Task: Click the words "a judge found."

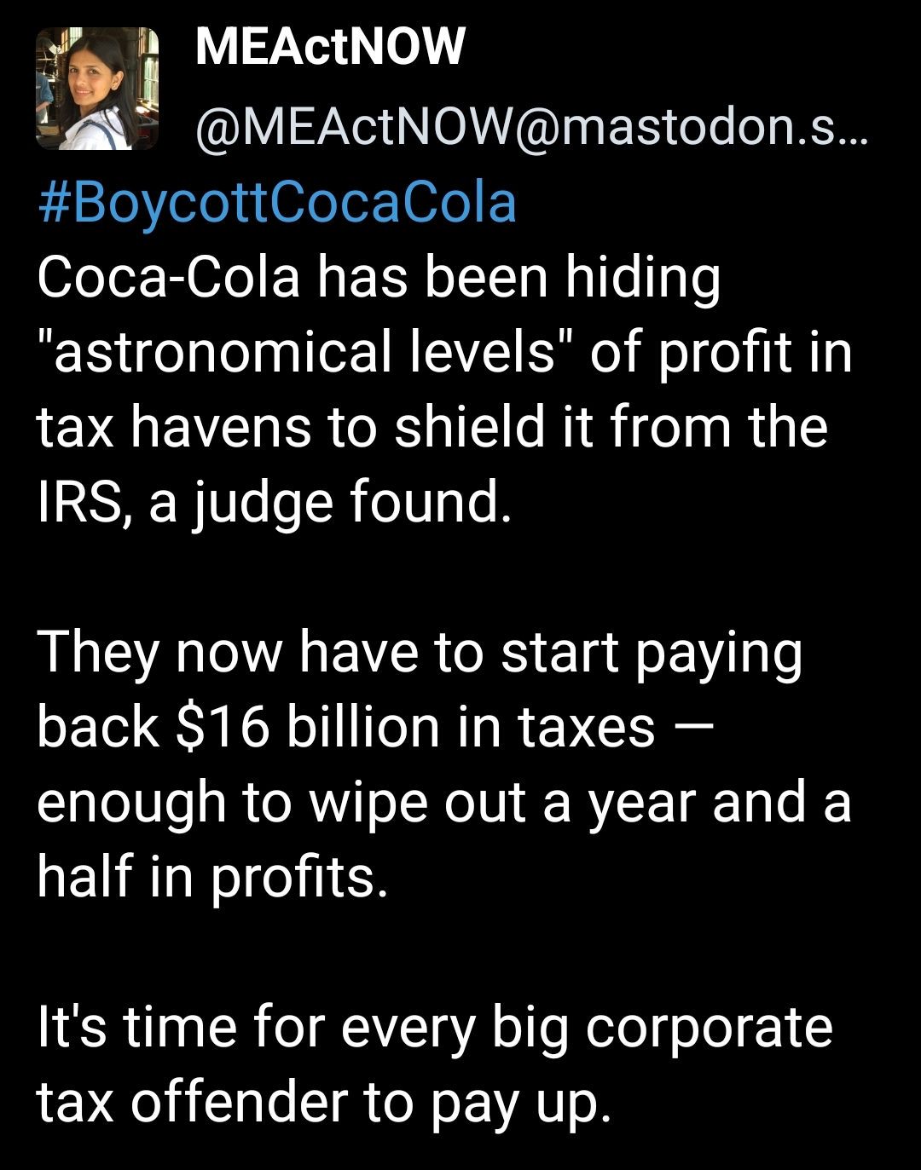Action: pos(331,503)
